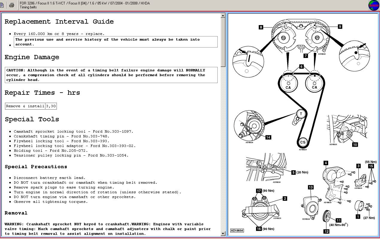
Task: Click the CS crankshaft sprocket in diagram
Action: [x=303, y=142]
